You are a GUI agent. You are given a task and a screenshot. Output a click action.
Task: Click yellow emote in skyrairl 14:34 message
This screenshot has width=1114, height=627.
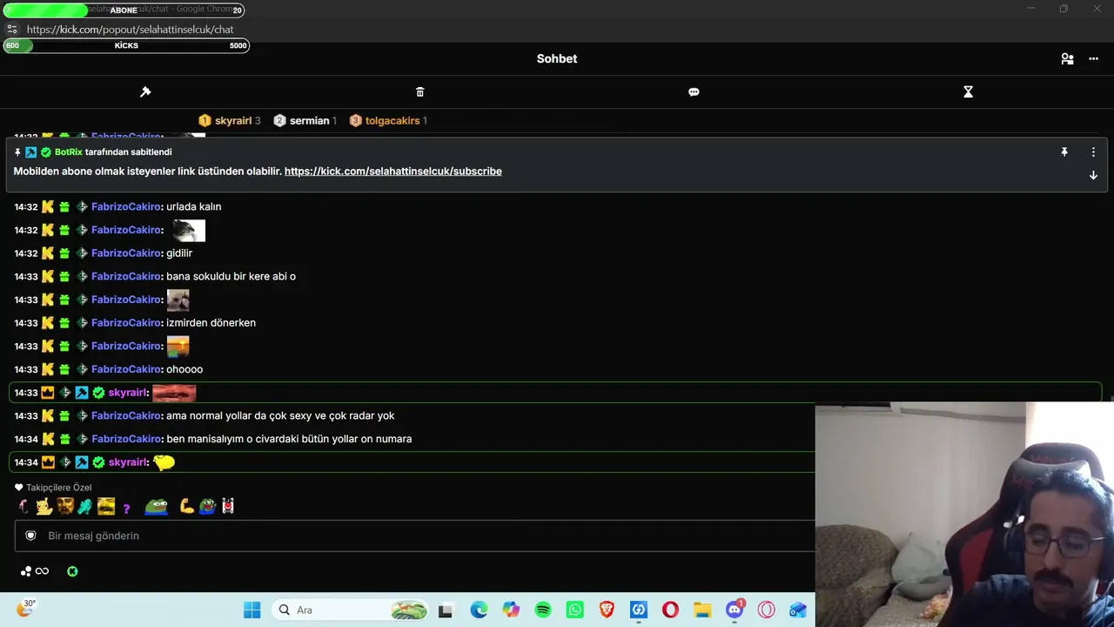(x=164, y=462)
